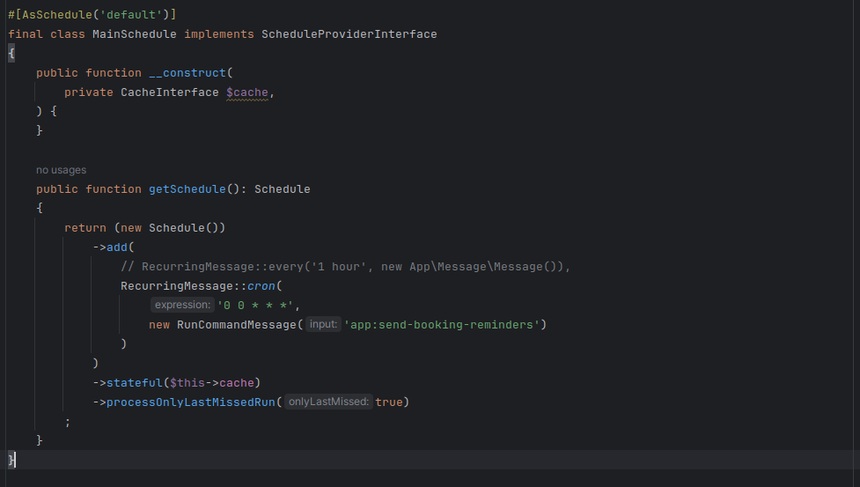The height and width of the screenshot is (487, 860).
Task: Click the underlined $cache constructor parameter
Action: 247,92
